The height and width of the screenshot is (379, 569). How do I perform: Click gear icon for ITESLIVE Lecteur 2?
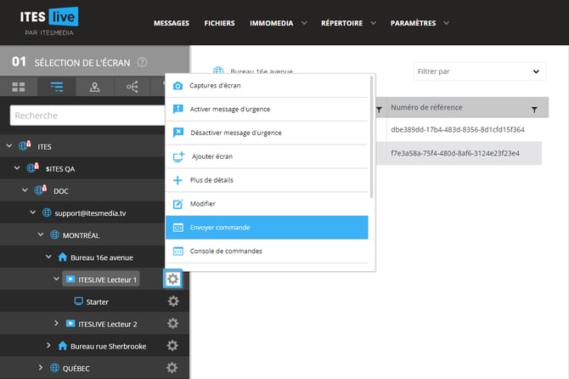(x=173, y=324)
